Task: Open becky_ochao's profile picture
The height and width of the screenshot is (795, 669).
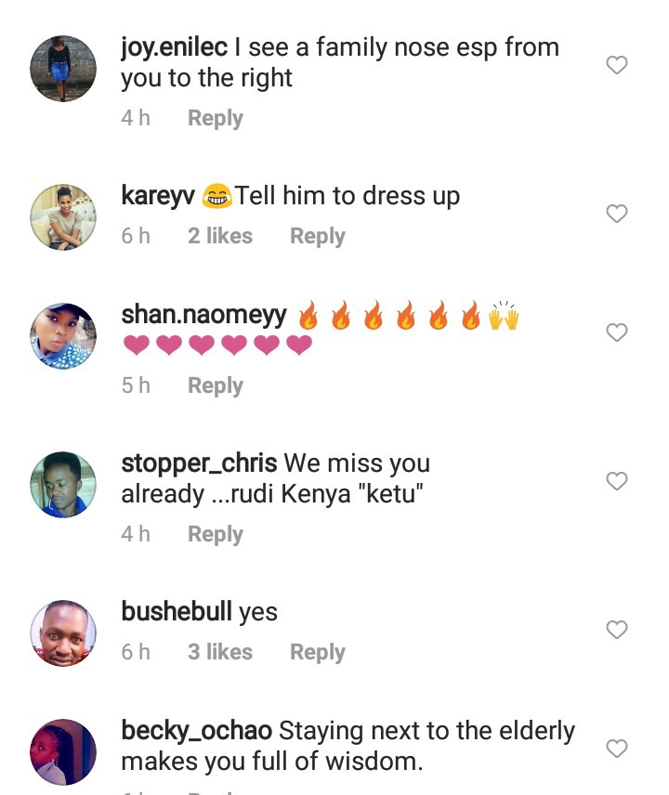Action: [x=63, y=752]
